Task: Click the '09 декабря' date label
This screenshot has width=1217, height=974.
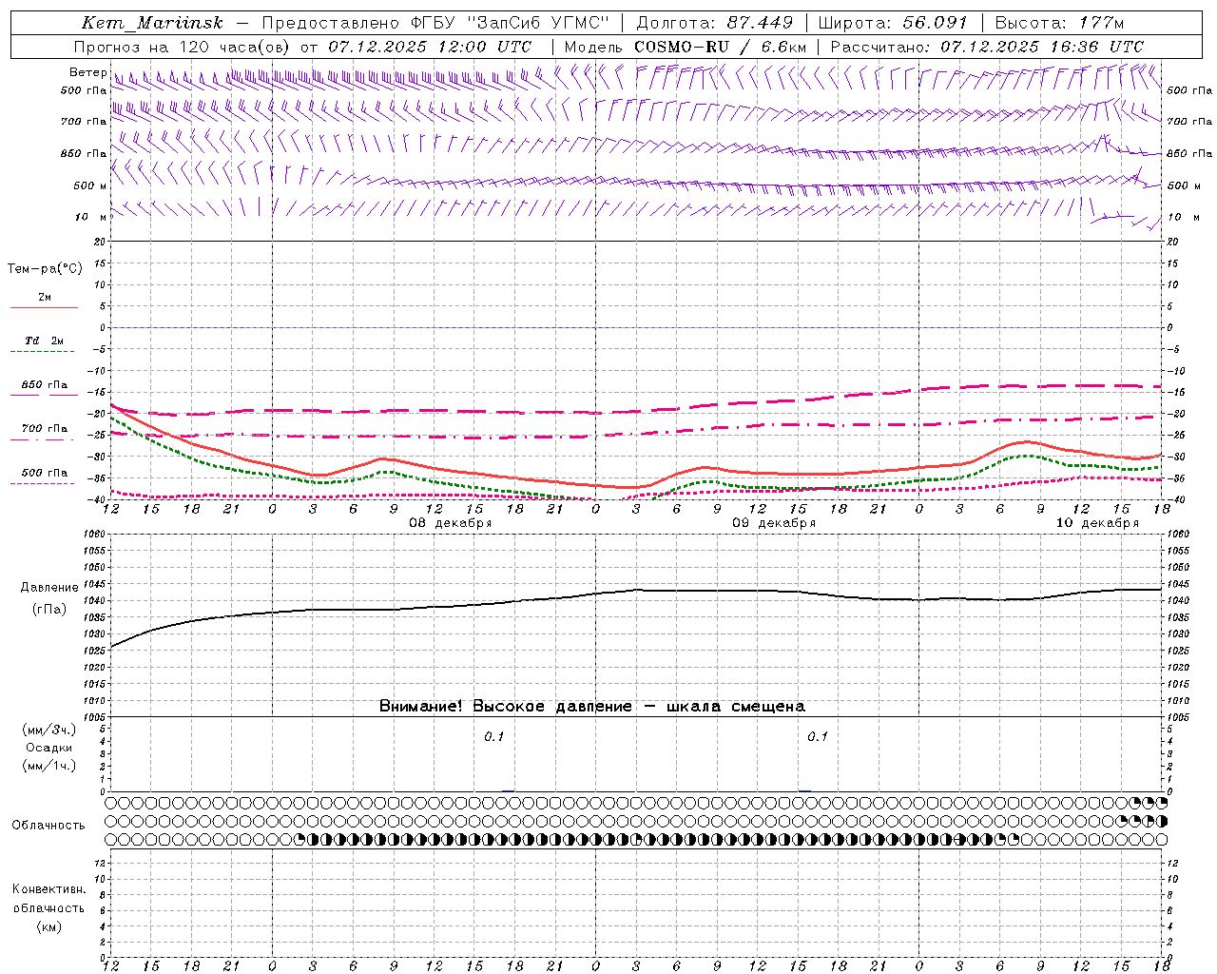Action: [774, 523]
